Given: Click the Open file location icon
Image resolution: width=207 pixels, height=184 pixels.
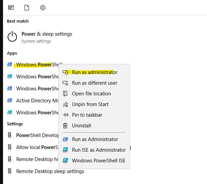Looking at the screenshot, I should click(x=65, y=94).
